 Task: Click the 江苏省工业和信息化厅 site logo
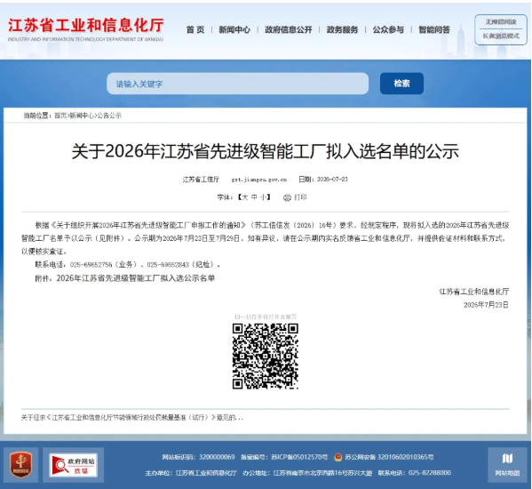coord(86,29)
